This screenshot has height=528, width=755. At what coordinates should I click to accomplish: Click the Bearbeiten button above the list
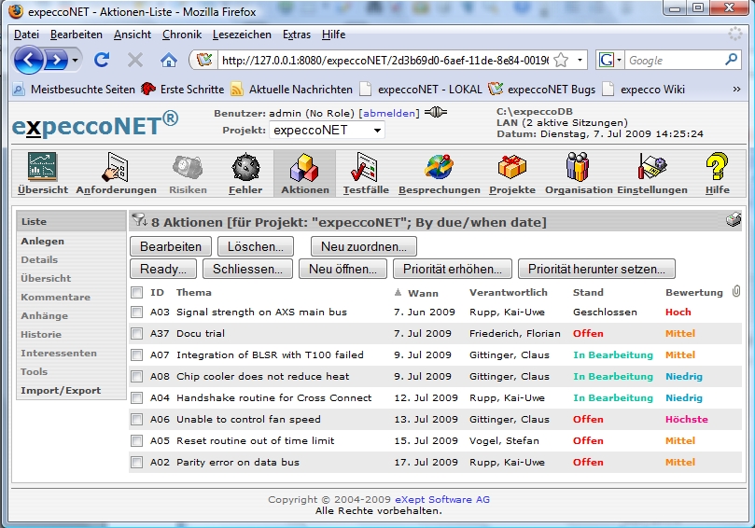point(171,247)
